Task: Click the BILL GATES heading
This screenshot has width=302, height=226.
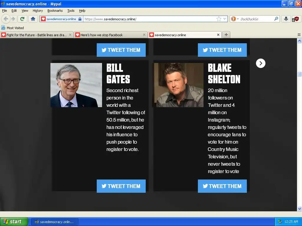Action: (x=118, y=73)
